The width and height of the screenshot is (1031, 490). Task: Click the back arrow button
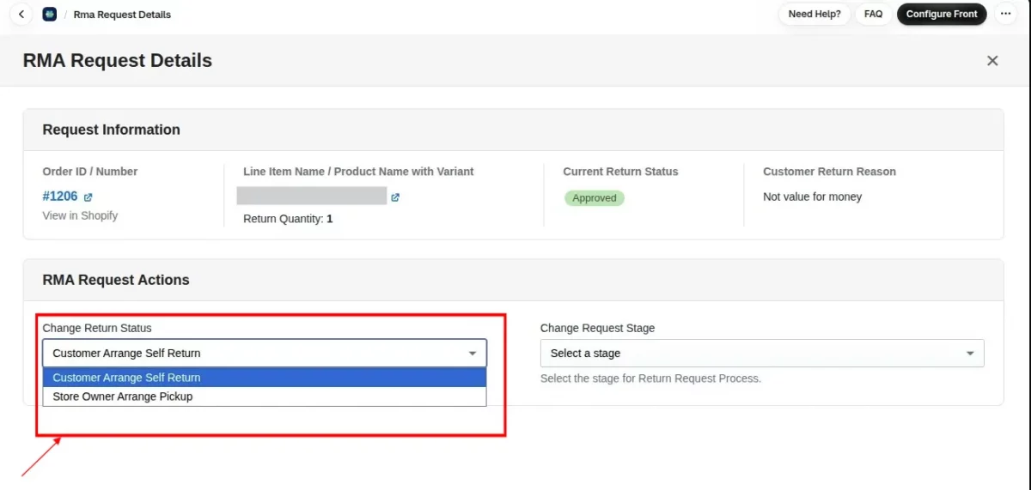point(21,15)
